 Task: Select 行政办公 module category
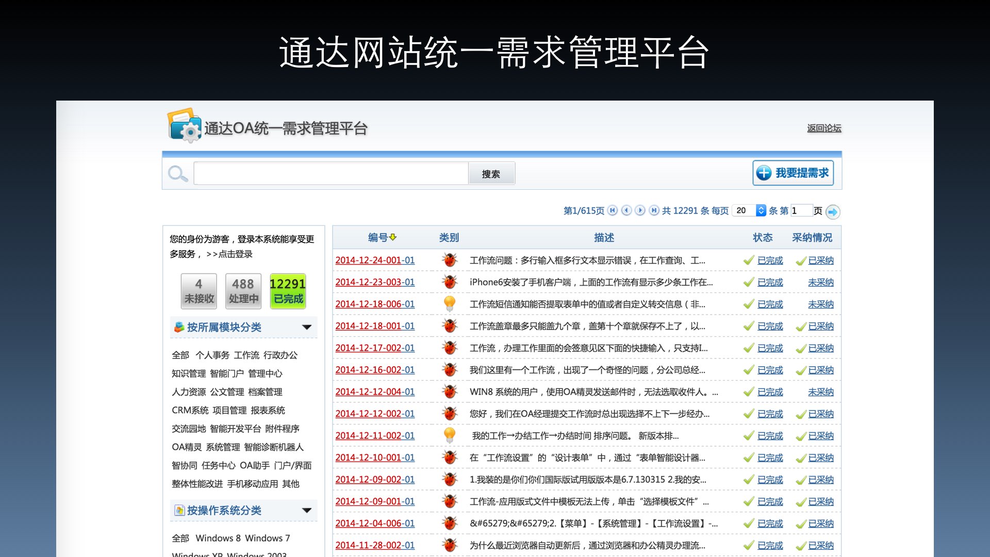(280, 355)
